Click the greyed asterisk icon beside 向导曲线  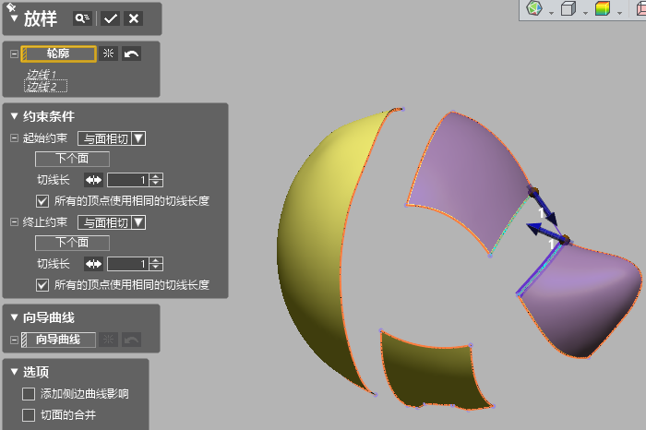tap(108, 340)
